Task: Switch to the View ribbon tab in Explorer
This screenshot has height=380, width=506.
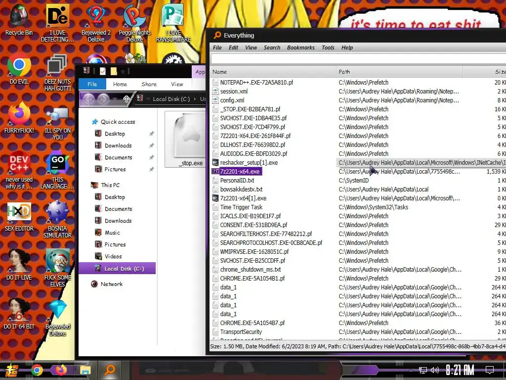Action: [x=177, y=84]
